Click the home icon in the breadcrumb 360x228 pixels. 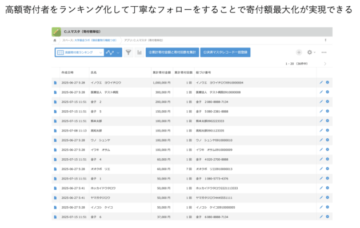click(x=55, y=41)
